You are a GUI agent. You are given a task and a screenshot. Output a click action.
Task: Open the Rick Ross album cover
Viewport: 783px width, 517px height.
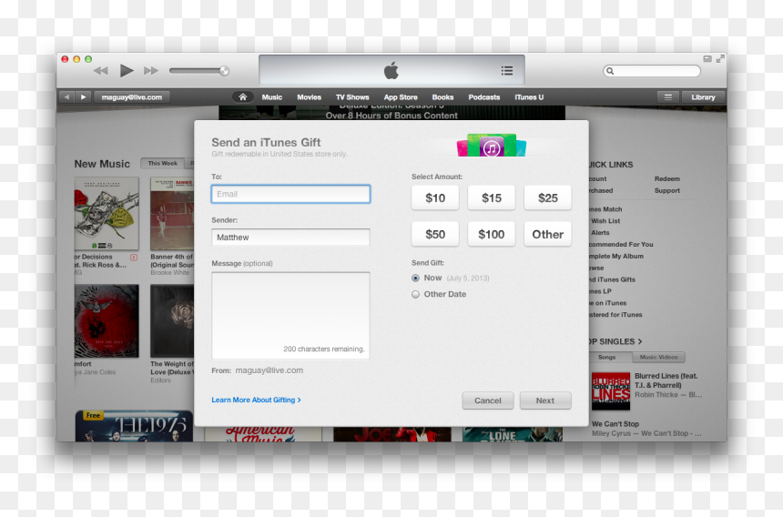coord(107,214)
